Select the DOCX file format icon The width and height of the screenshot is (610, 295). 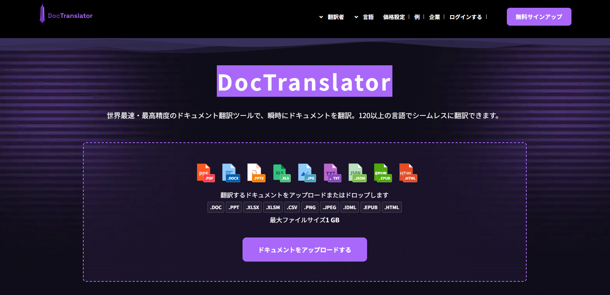231,173
